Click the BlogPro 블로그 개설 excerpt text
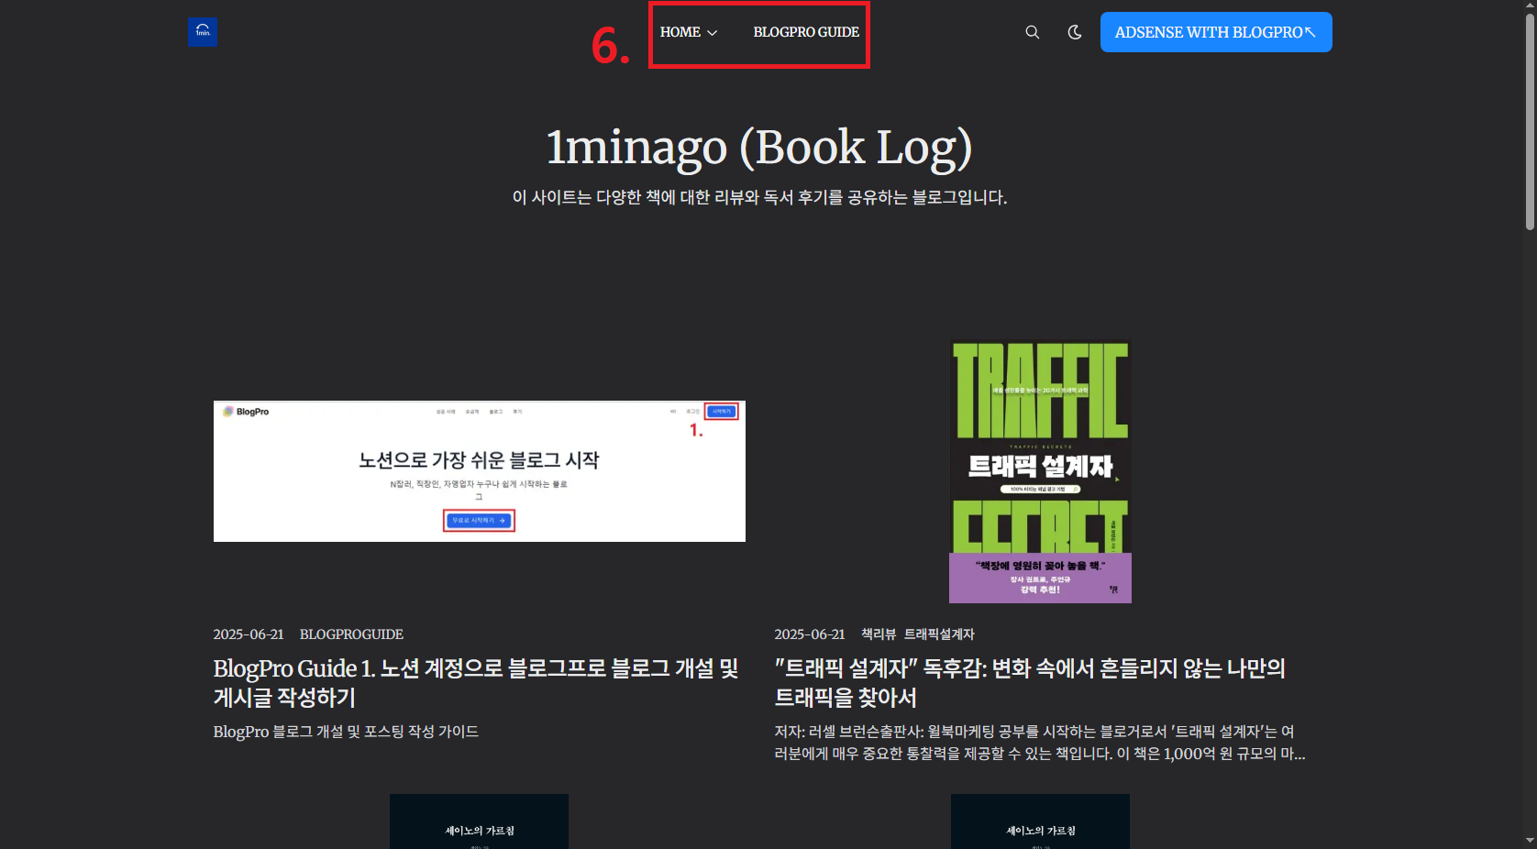The height and width of the screenshot is (849, 1537). [346, 732]
